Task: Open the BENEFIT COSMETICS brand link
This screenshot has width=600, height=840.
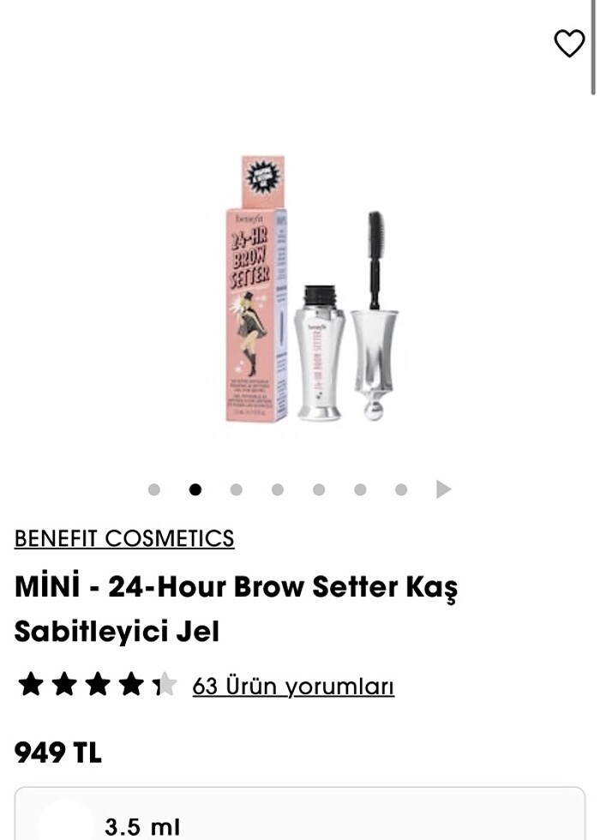Action: coord(124,538)
